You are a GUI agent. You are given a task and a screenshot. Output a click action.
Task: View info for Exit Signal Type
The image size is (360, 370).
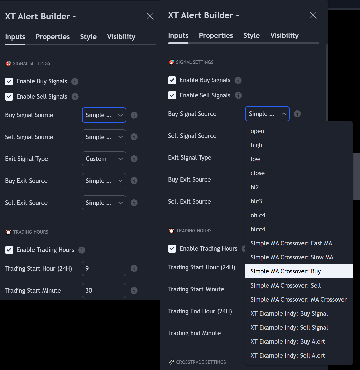[x=134, y=159]
